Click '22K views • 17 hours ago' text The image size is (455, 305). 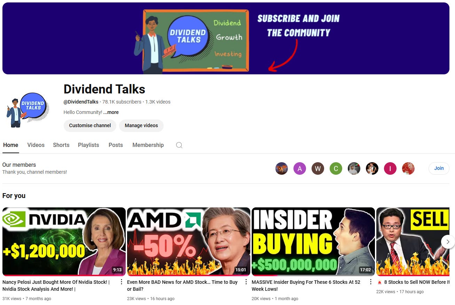400,292
